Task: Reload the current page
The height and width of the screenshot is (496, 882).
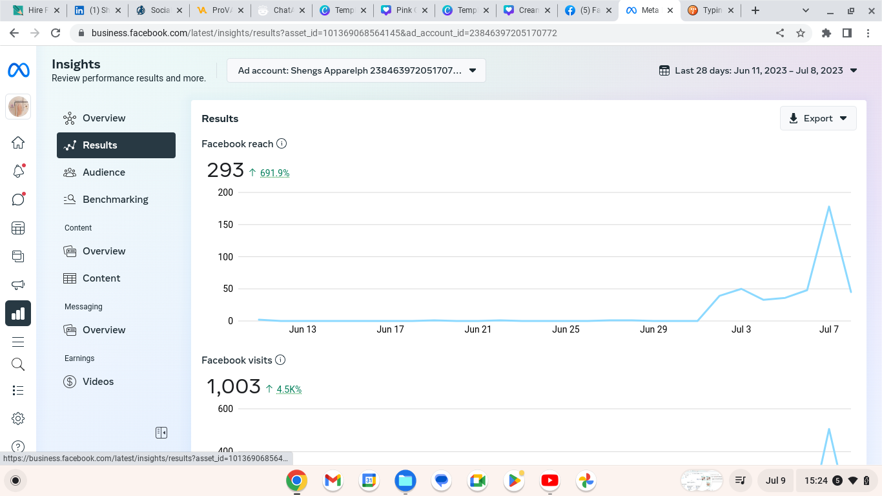Action: click(x=56, y=33)
